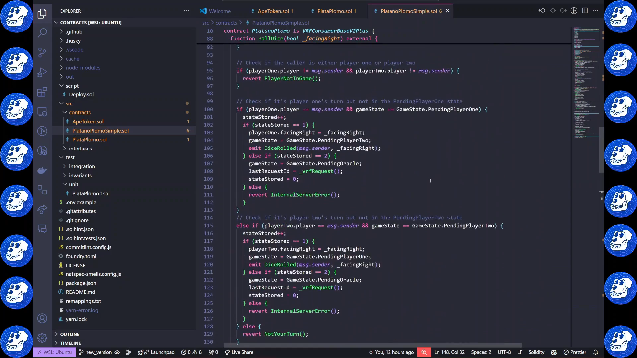Change language mode Solidity
This screenshot has width=637, height=358.
click(536, 352)
